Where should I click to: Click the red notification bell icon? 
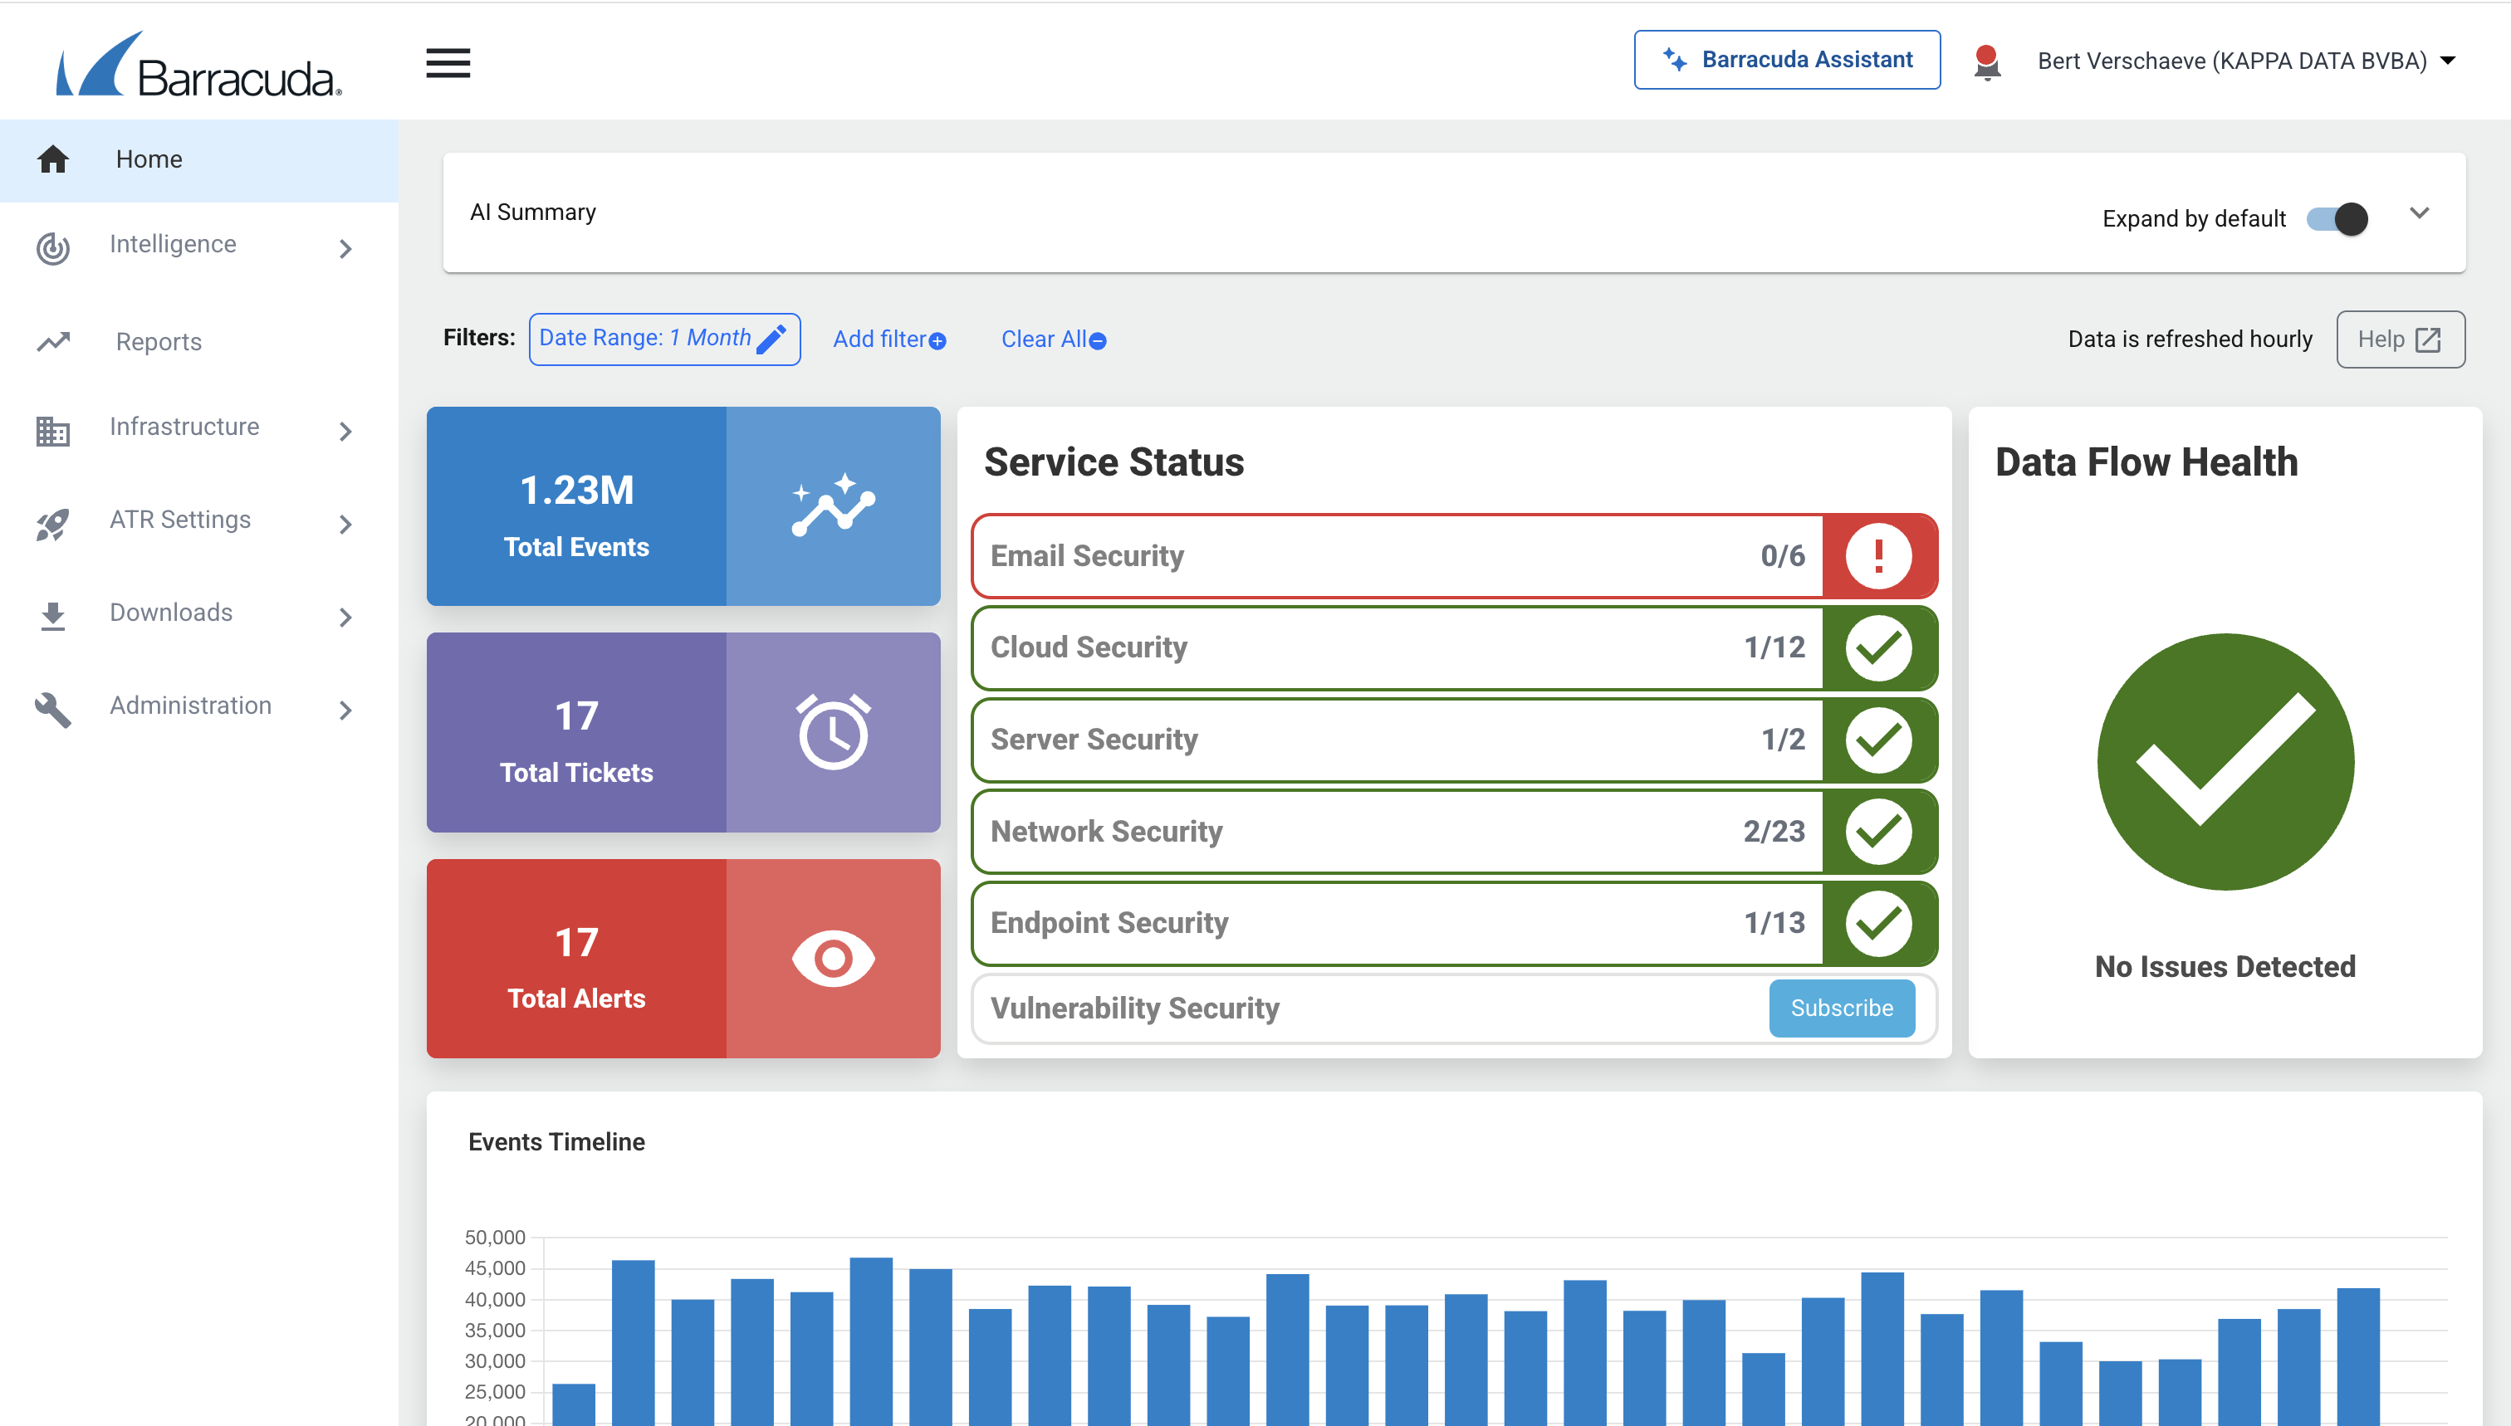click(x=1986, y=61)
